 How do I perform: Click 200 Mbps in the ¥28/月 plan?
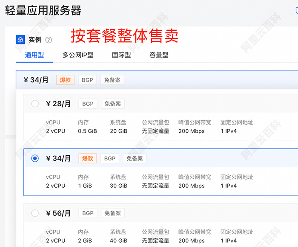[x=192, y=131]
